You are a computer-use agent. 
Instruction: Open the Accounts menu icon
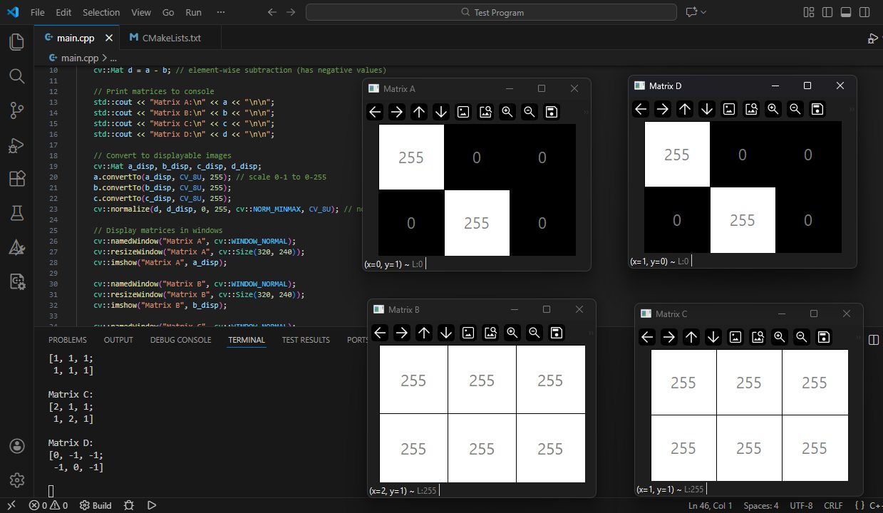pos(17,446)
